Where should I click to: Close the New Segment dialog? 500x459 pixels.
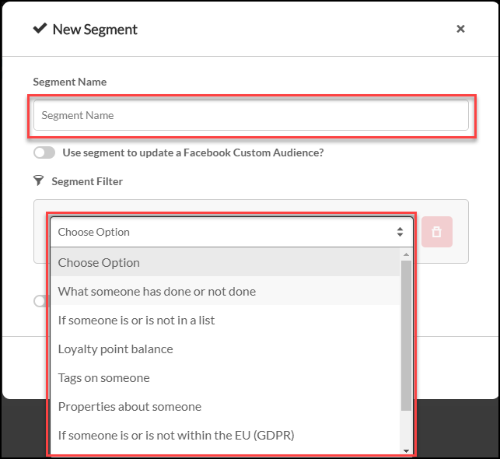pyautogui.click(x=460, y=29)
